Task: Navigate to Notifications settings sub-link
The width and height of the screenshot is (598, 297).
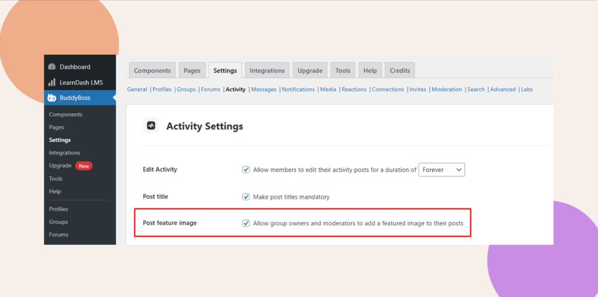Action: (x=298, y=89)
